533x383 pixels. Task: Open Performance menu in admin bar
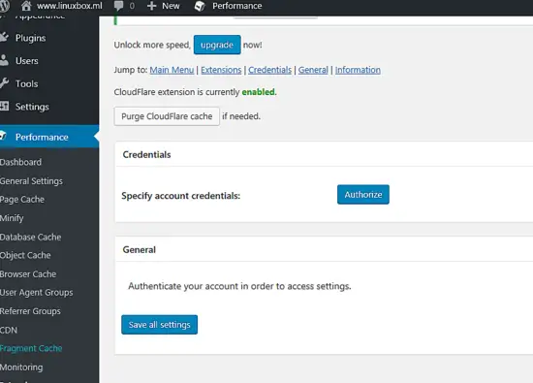pyautogui.click(x=236, y=6)
